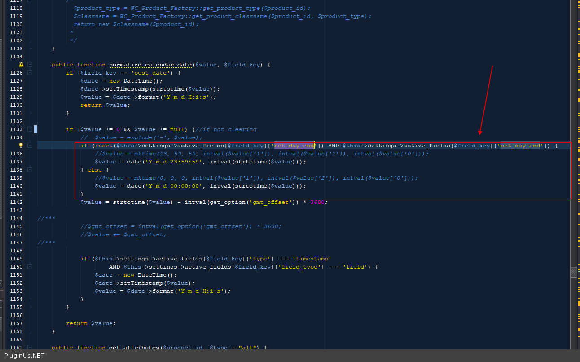This screenshot has height=362, width=580.
Task: Click the second 'set_day_end' occurrence
Action: point(520,146)
